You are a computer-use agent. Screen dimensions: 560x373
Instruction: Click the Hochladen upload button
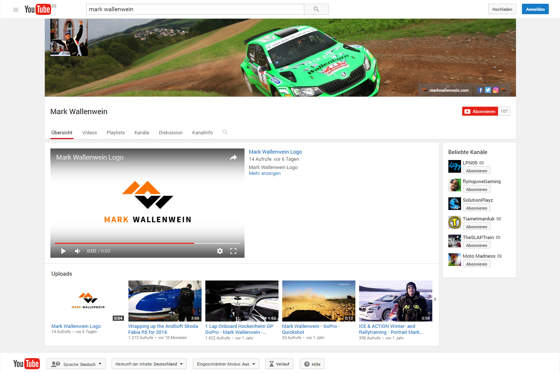click(502, 9)
